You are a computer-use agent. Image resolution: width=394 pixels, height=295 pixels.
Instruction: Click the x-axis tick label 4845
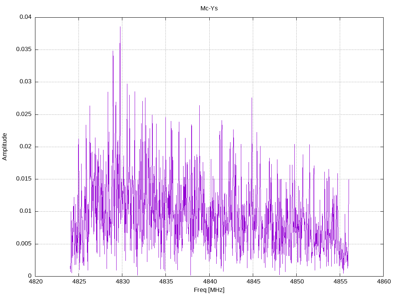click(x=253, y=282)
